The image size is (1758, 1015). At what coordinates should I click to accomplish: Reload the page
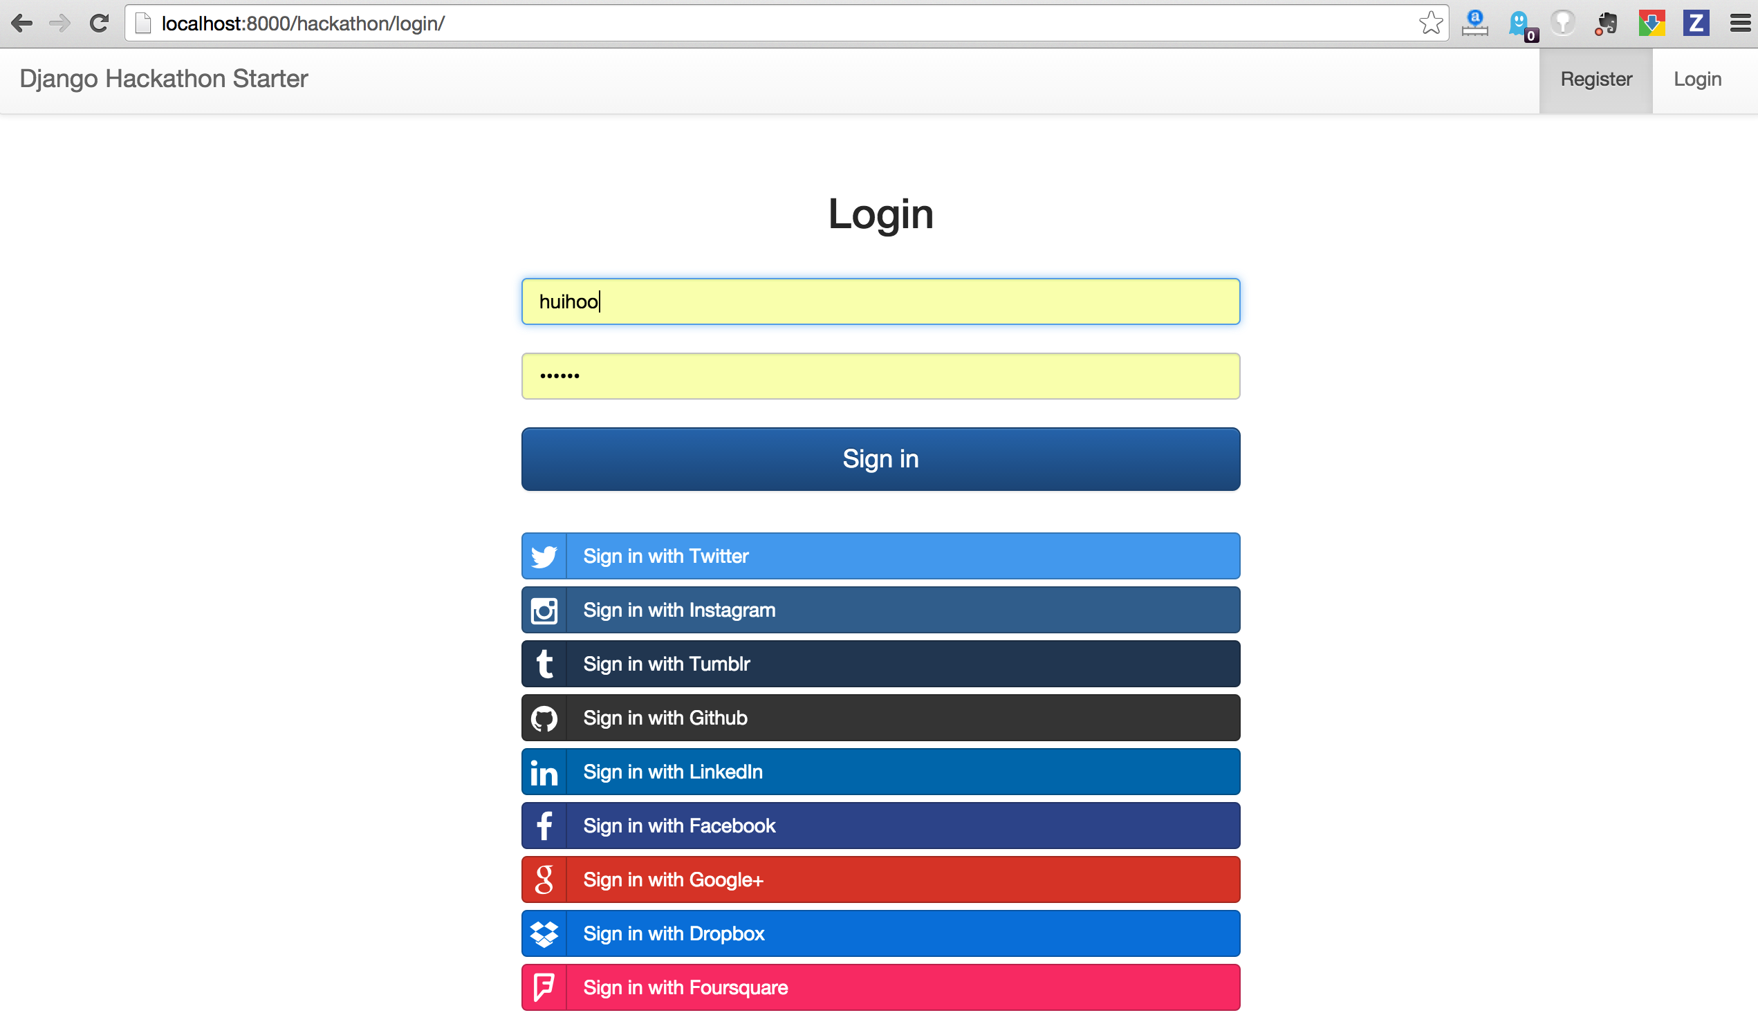(x=99, y=24)
